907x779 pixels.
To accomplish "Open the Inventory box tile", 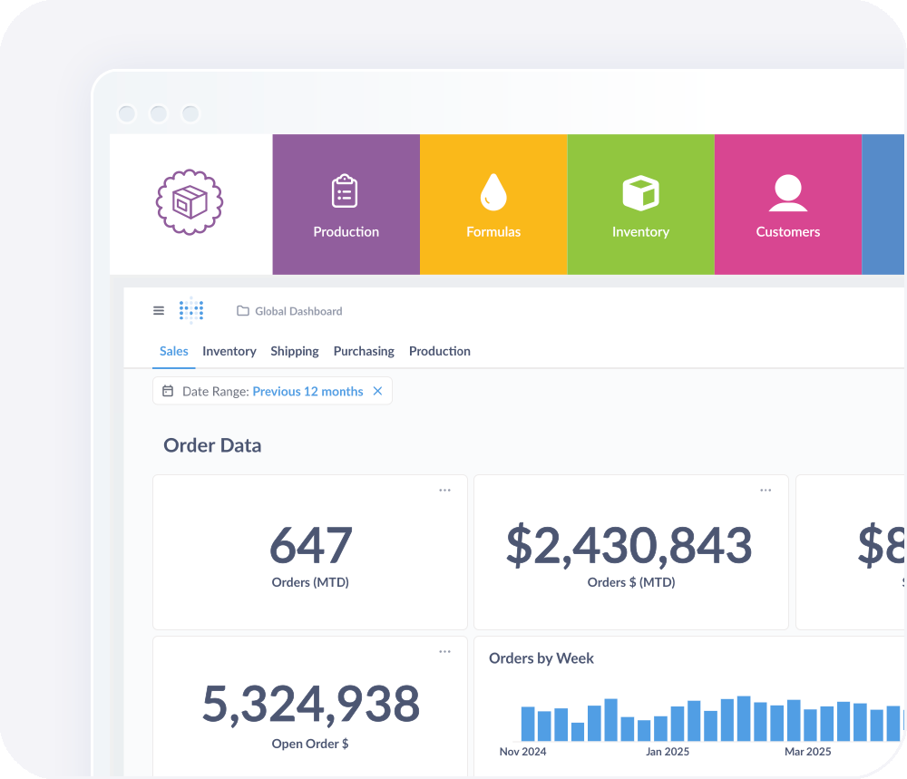I will click(x=640, y=205).
